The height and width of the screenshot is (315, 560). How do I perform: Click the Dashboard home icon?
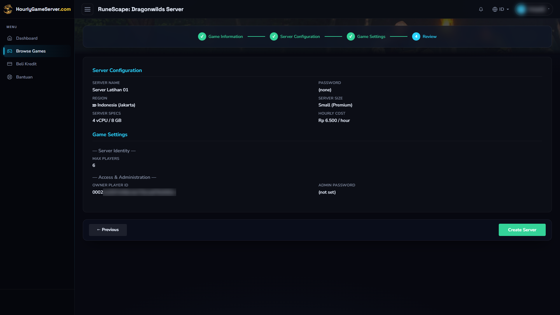(x=10, y=38)
